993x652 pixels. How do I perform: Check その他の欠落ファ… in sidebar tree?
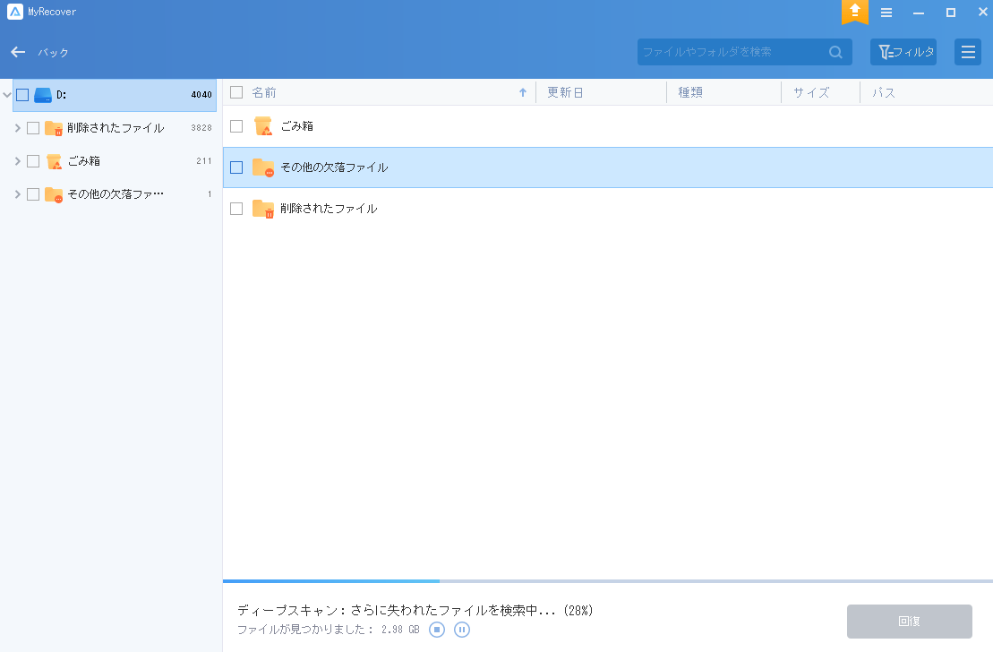33,193
